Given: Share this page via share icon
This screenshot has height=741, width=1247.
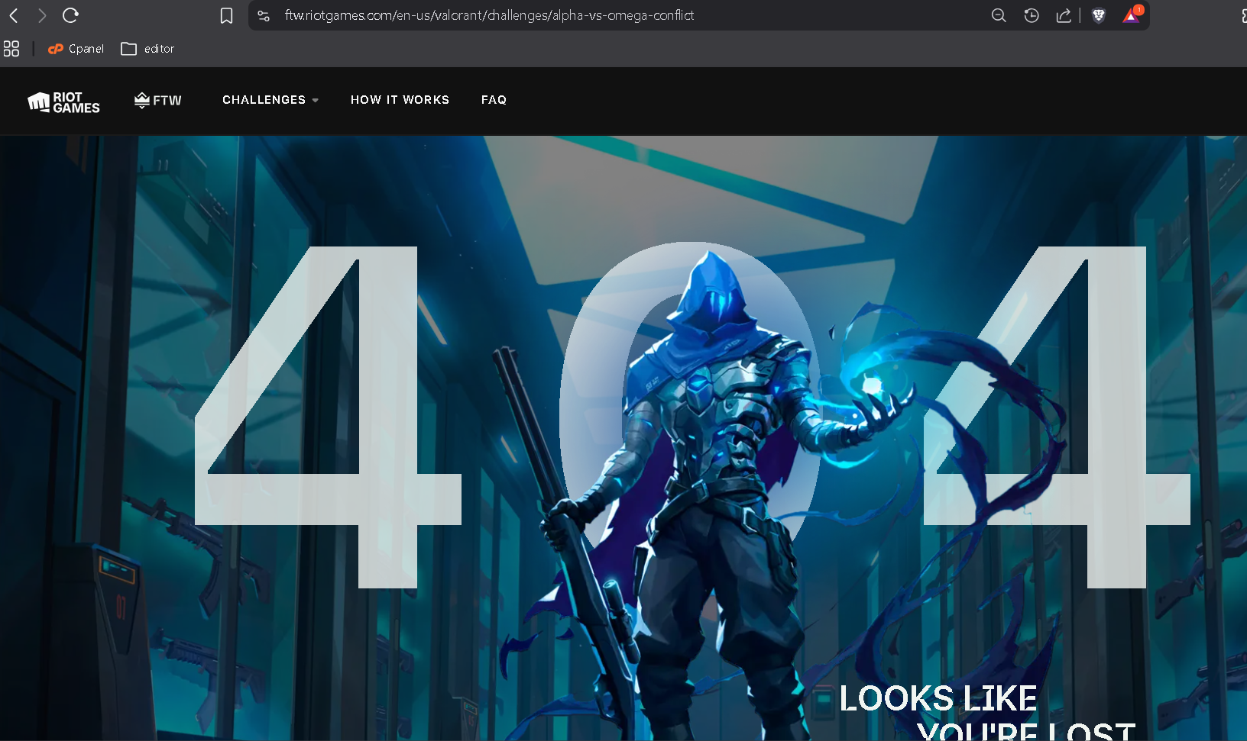Looking at the screenshot, I should (1064, 15).
